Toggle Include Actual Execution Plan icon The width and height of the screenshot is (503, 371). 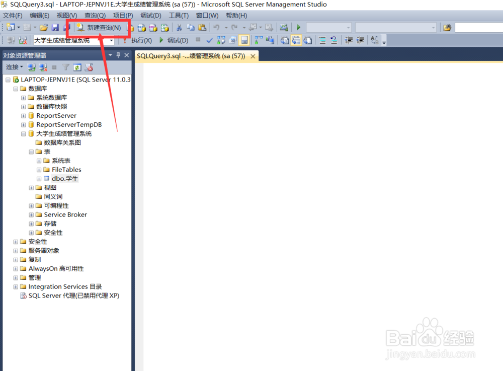point(258,40)
